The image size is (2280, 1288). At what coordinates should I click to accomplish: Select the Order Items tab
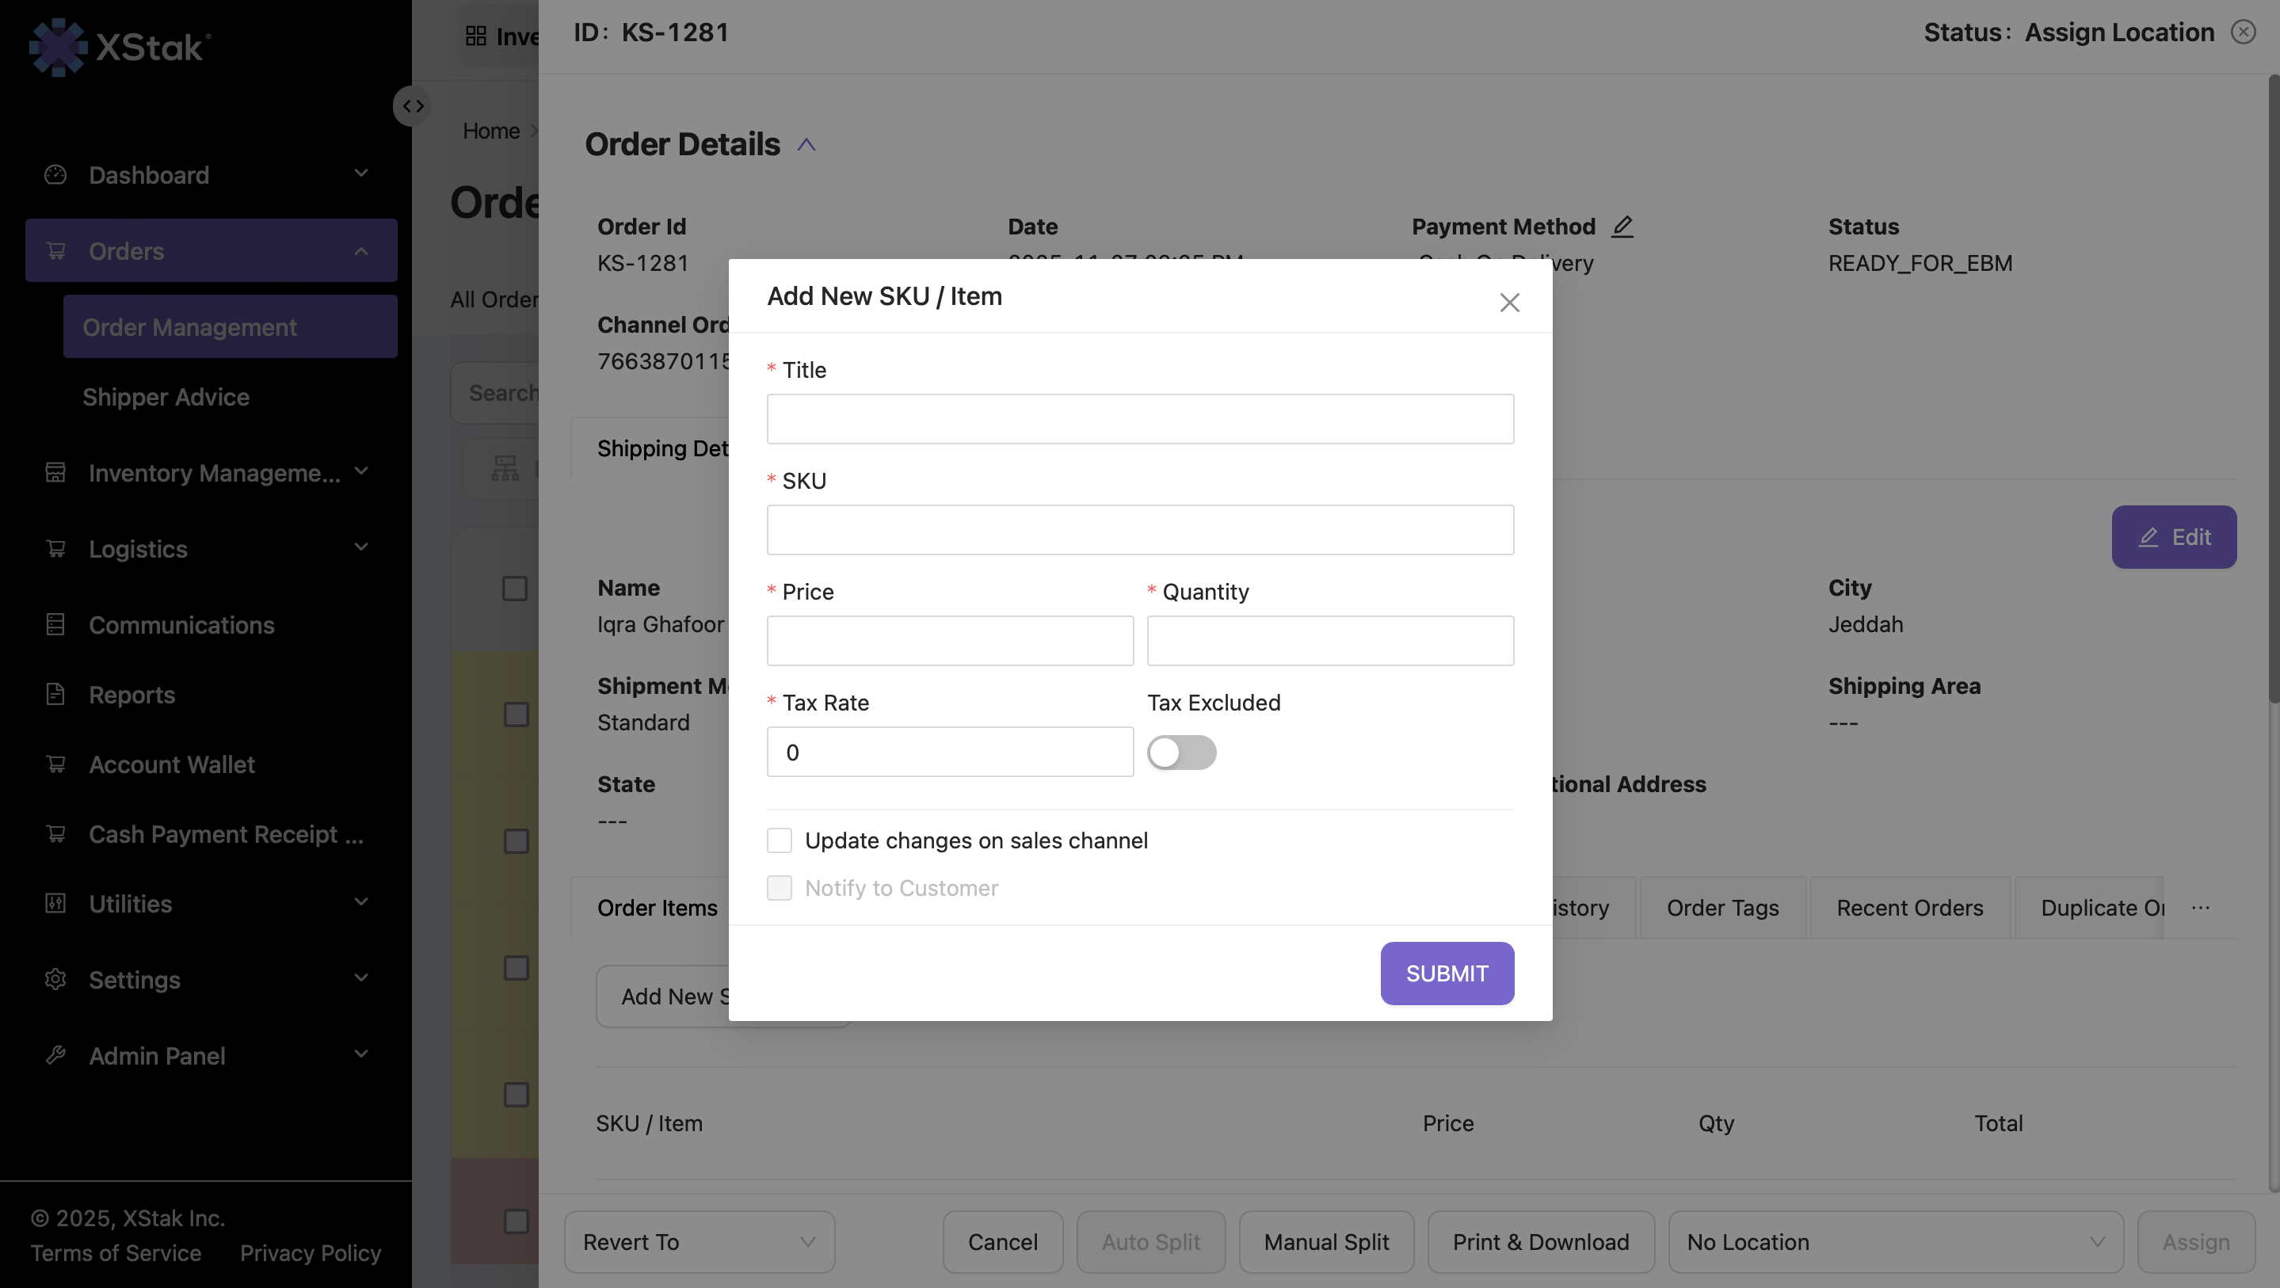[x=658, y=907]
